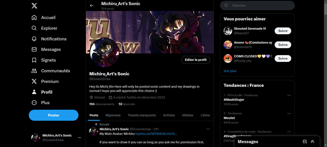Click the Éditer le profil button

click(x=196, y=60)
